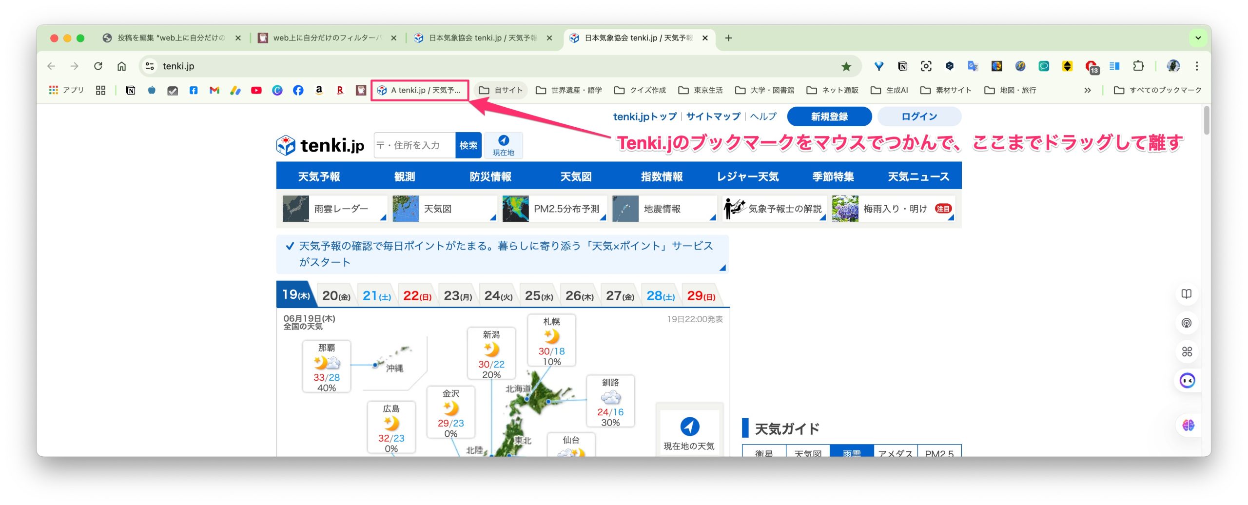
Task: Open the blue funnel filter extension
Action: tap(879, 66)
